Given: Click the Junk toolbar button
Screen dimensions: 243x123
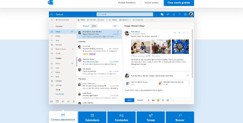Looking at the screenshot, I should tap(101, 20).
